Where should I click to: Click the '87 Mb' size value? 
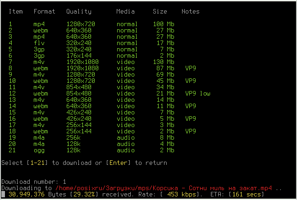coord(165,68)
